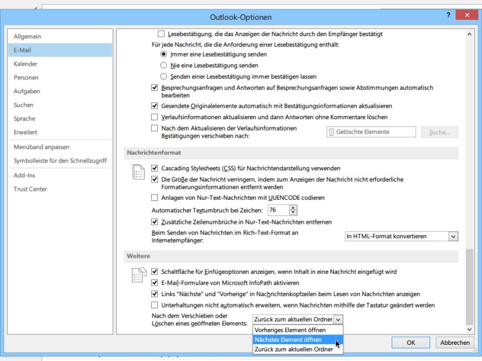Click the trash icon in Gelöschte Elemente field

coord(331,132)
